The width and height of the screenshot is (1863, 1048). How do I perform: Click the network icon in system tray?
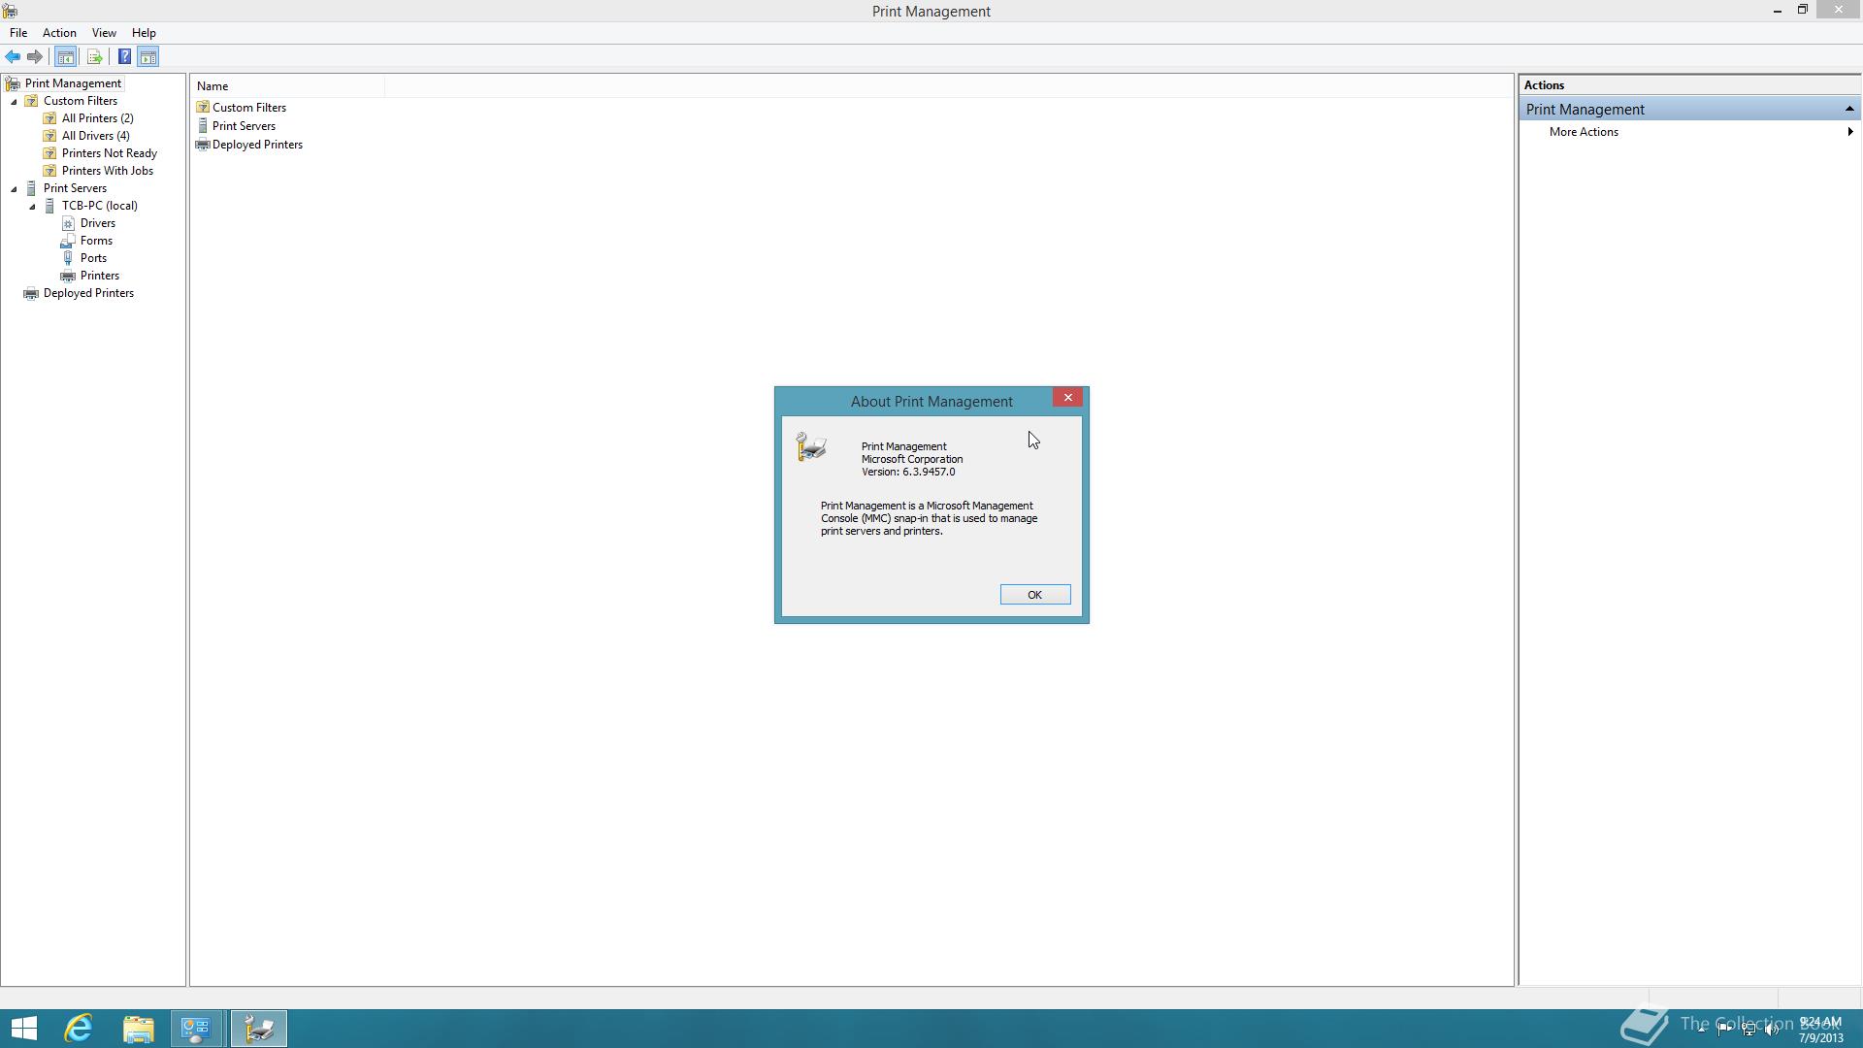1749,1030
